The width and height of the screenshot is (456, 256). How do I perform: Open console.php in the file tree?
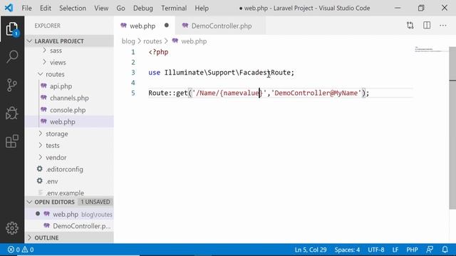pyautogui.click(x=69, y=110)
